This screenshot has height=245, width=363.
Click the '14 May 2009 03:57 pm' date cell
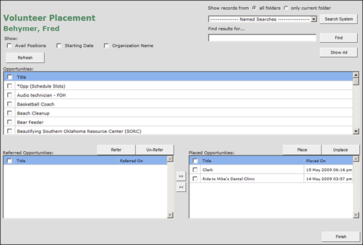coord(329,179)
